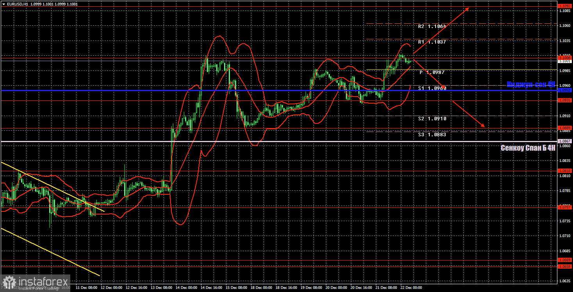Click the current price tag 1.1001
Image resolution: width=573 pixels, height=292 pixels.
(x=565, y=61)
